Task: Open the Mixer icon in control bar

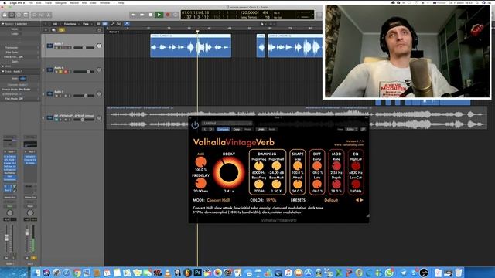Action: click(42, 15)
